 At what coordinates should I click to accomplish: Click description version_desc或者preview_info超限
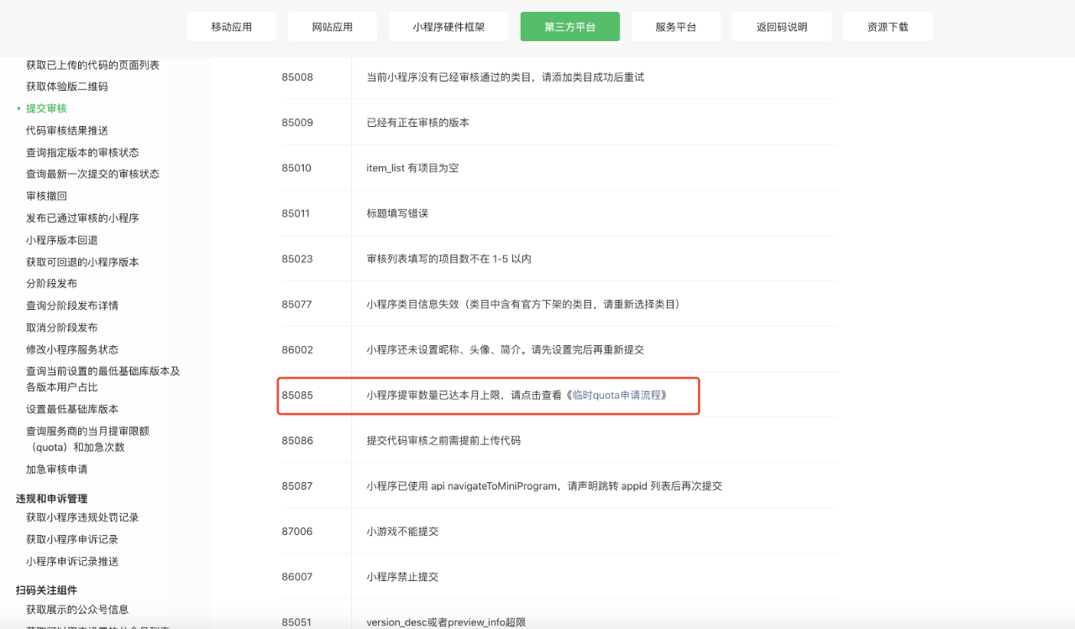446,622
